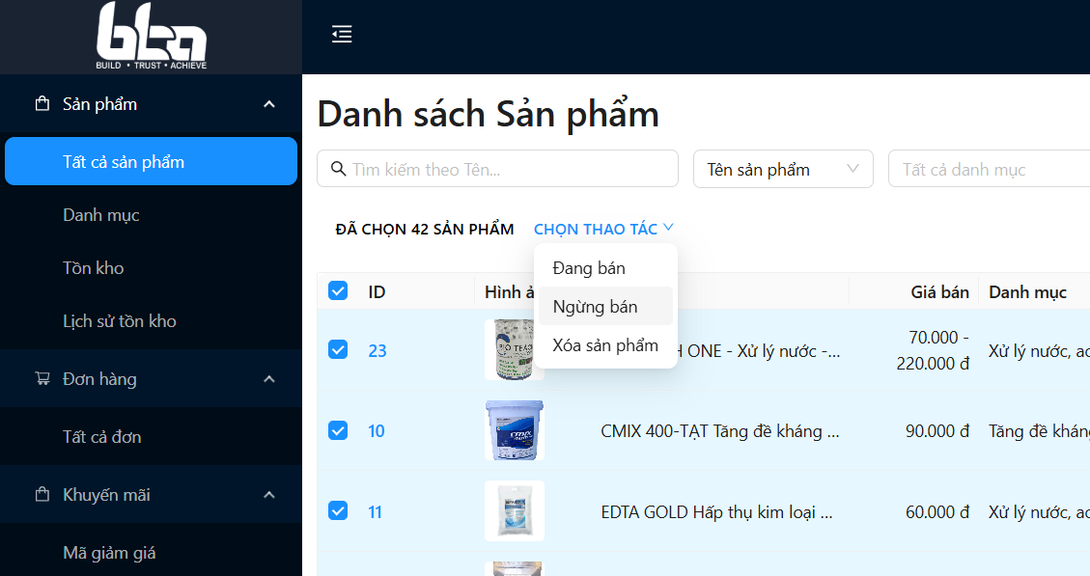Click product name EDTA GOLD Hấp thụ kim loại
The width and height of the screenshot is (1090, 576).
(x=716, y=512)
